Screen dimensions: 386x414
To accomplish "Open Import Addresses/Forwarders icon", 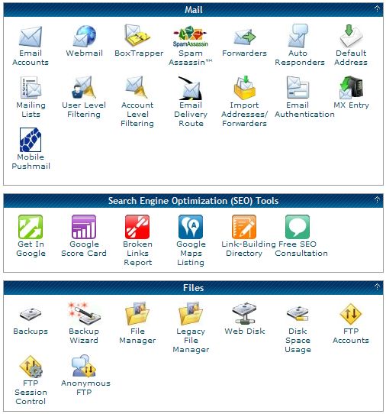I will (244, 88).
